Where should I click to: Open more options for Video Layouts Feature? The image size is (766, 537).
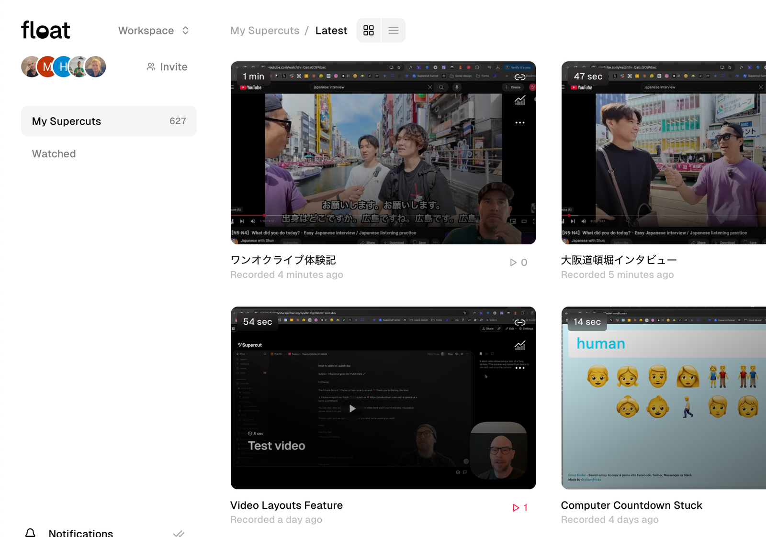pos(520,368)
